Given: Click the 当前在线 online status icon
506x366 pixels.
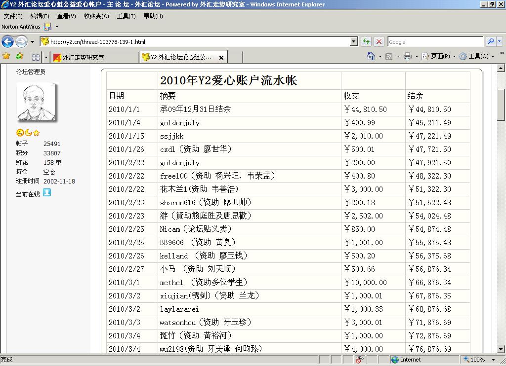Looking at the screenshot, I should point(47,193).
